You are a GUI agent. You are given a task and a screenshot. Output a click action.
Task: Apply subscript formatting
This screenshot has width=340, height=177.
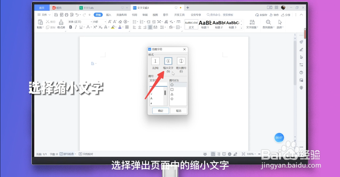point(100,27)
